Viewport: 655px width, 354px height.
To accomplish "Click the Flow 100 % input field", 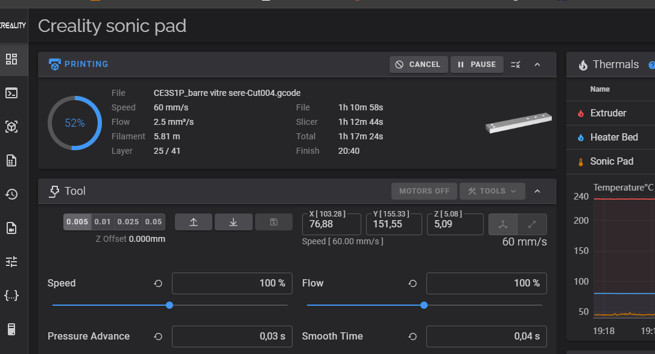I will (x=486, y=283).
